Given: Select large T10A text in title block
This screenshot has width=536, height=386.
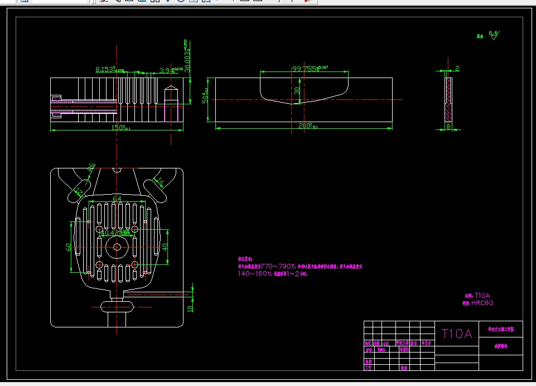Looking at the screenshot, I should click(457, 334).
